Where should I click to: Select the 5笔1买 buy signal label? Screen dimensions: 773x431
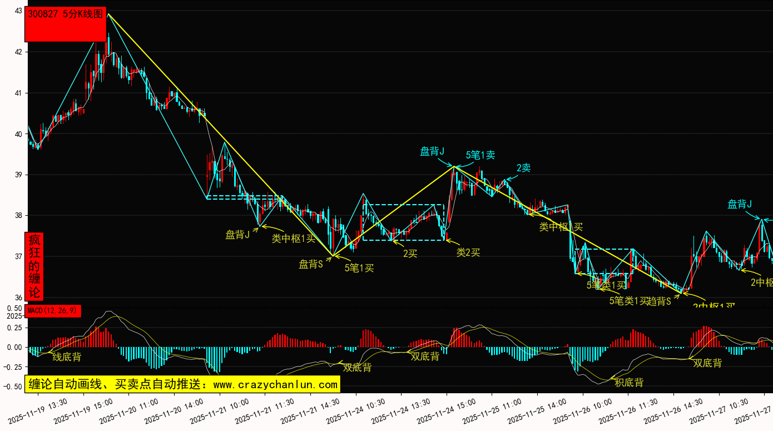point(359,268)
